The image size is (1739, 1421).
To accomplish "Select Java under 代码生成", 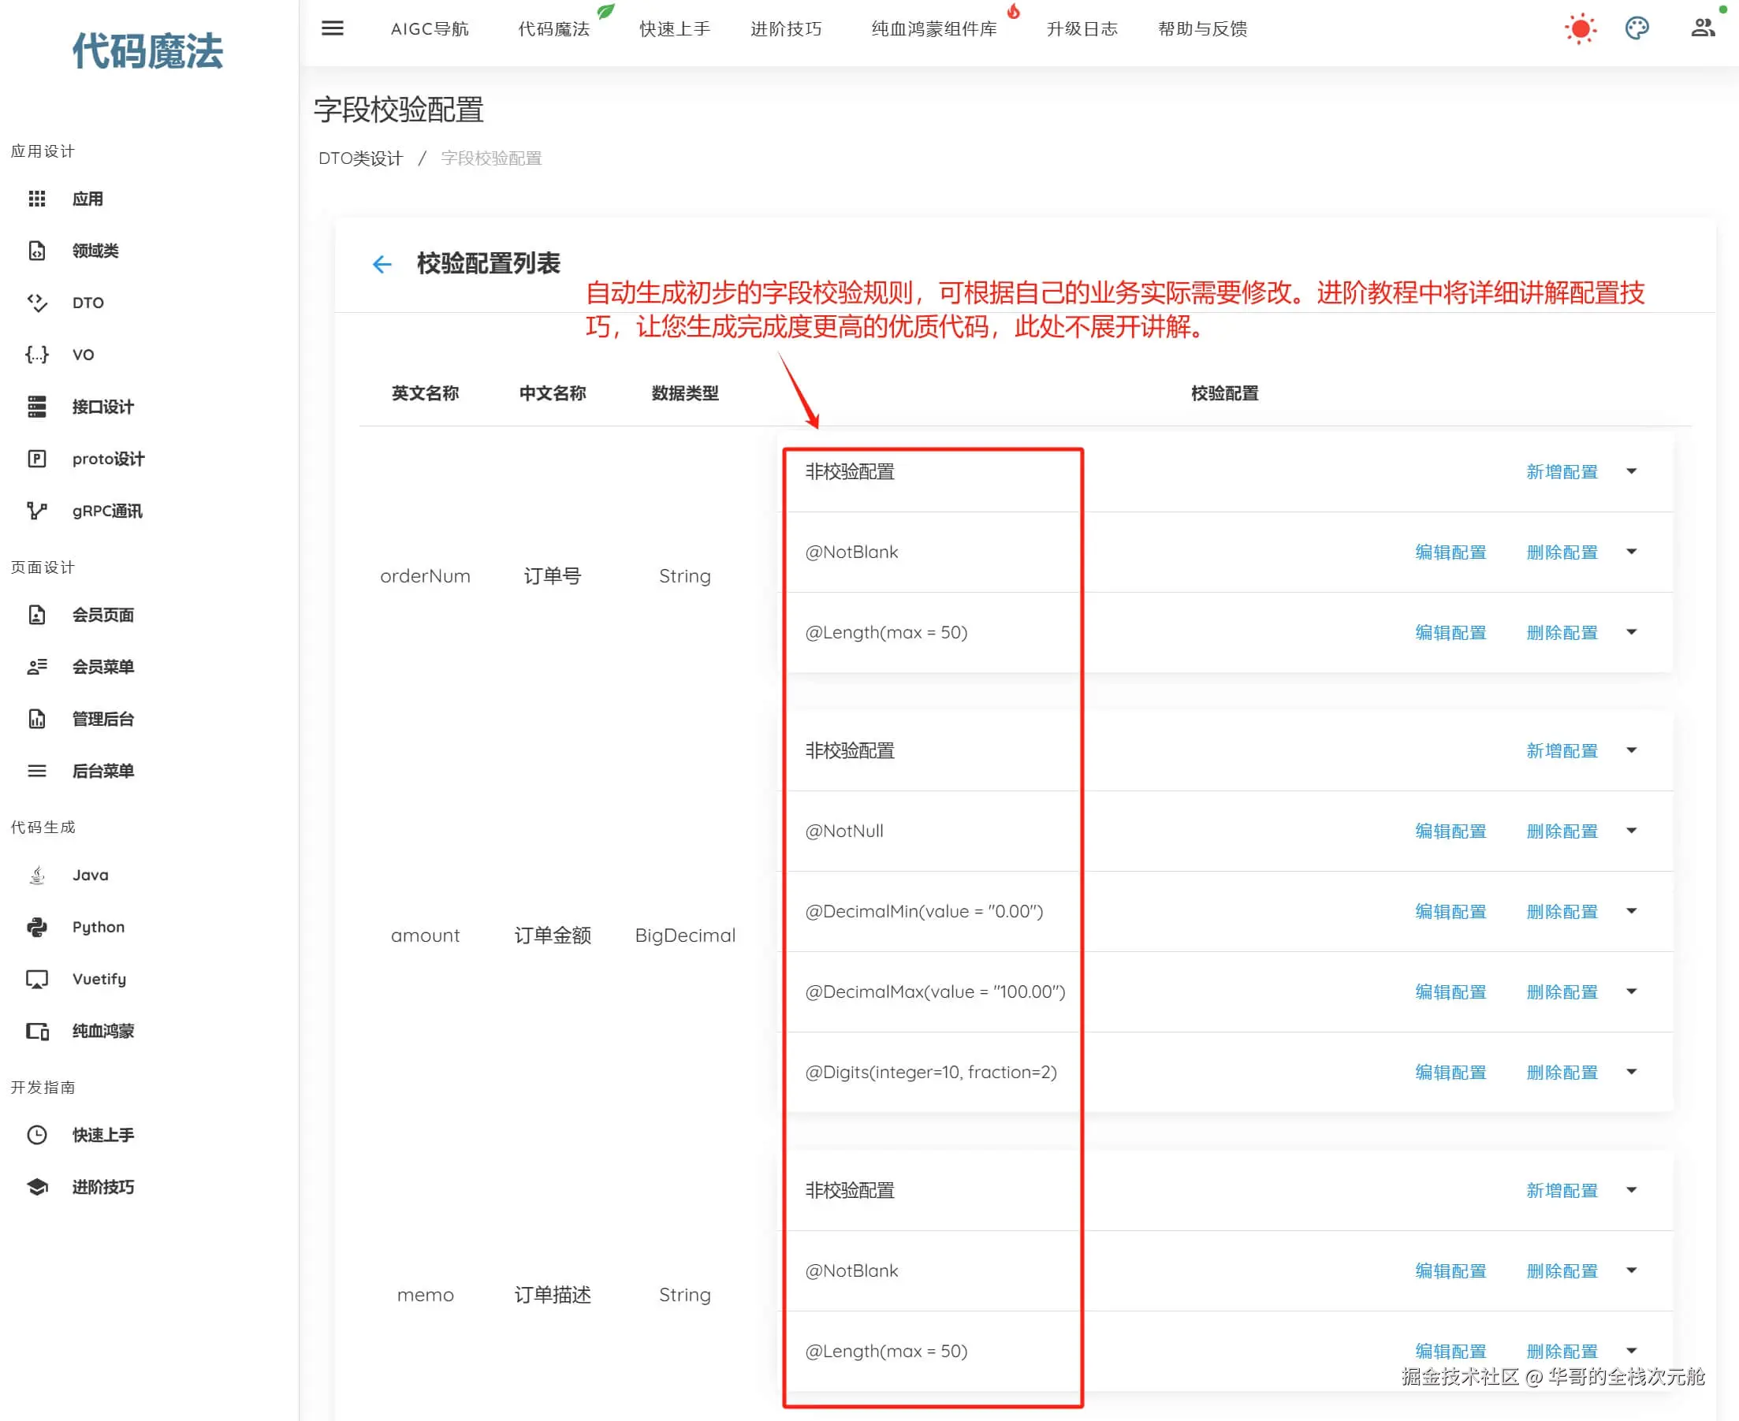I will (x=90, y=875).
